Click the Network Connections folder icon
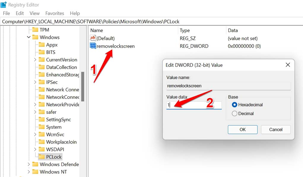 [x=42, y=90]
